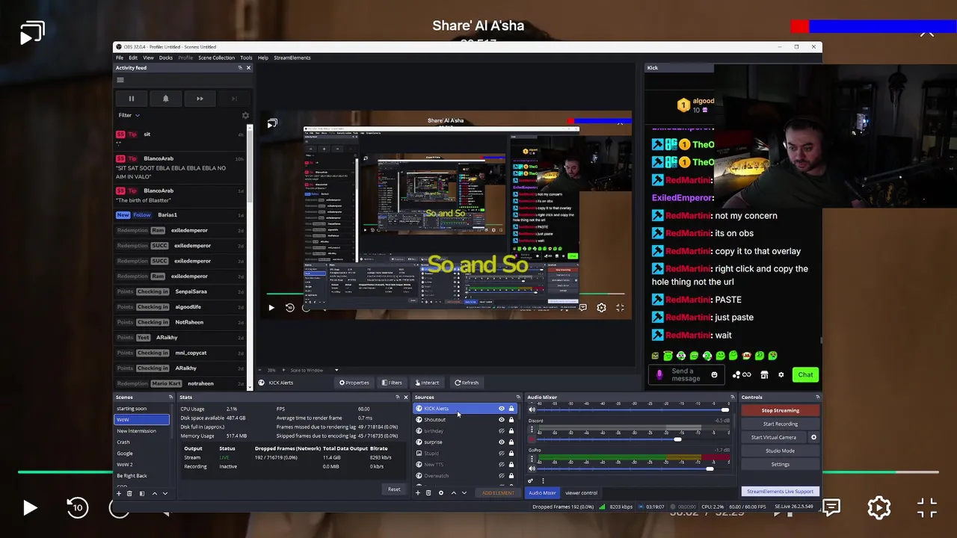Expand the Activity feed Filter dropdown
The height and width of the screenshot is (538, 957).
(129, 115)
